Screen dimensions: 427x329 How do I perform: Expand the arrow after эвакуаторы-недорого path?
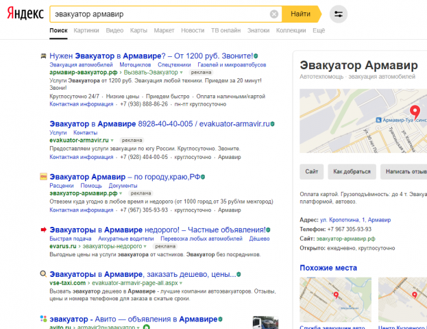(x=145, y=246)
